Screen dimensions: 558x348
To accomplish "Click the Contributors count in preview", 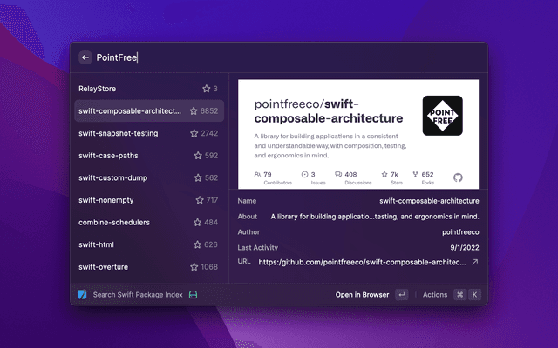I will click(x=265, y=177).
